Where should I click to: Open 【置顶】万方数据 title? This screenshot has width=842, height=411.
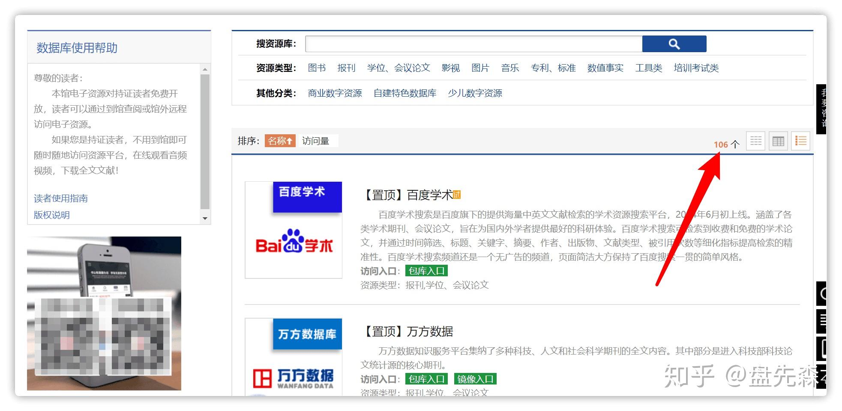[x=408, y=331]
